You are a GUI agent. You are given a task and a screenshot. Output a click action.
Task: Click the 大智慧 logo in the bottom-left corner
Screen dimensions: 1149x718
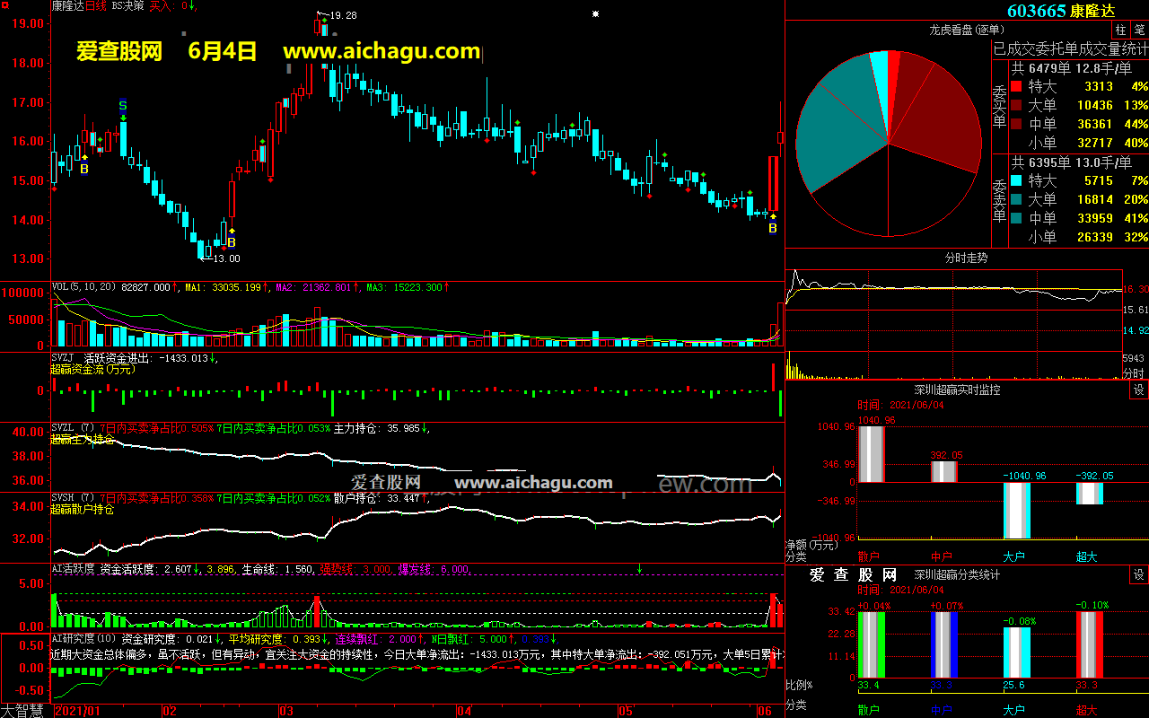coord(24,710)
